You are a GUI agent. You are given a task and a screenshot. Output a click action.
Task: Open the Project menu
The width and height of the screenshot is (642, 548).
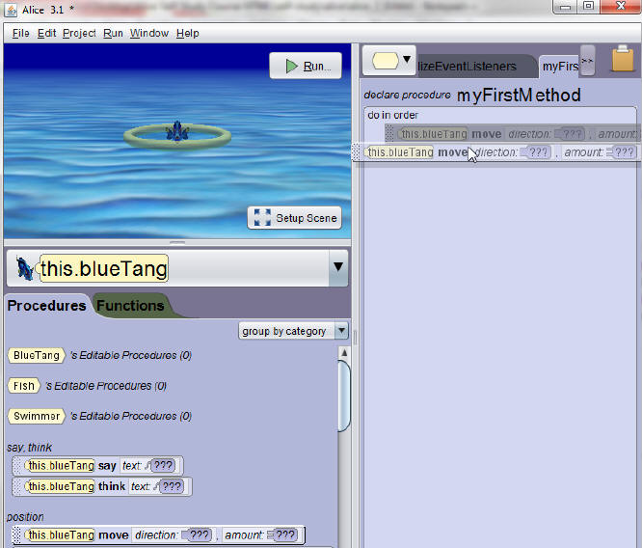click(x=79, y=33)
